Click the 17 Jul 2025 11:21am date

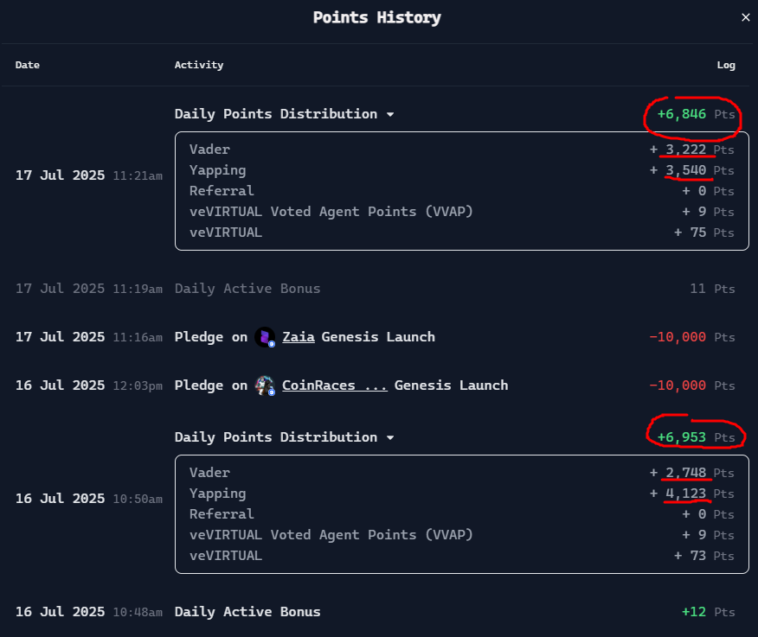point(89,175)
